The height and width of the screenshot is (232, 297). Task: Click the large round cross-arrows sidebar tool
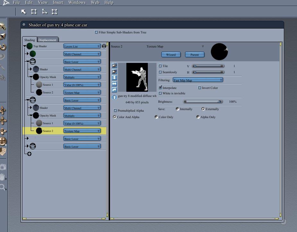(x=3, y=141)
